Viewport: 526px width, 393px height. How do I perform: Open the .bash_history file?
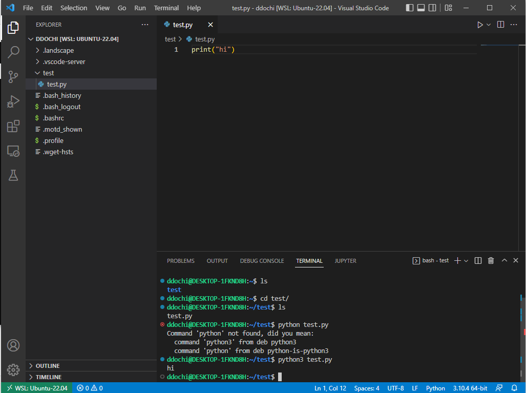[91, 96]
